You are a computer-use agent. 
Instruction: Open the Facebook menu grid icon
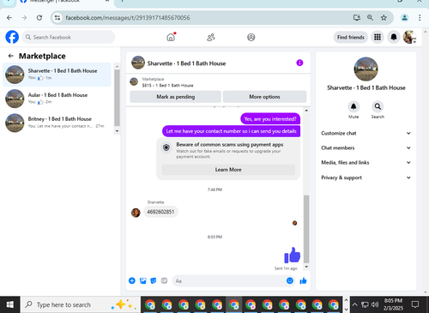coord(378,37)
